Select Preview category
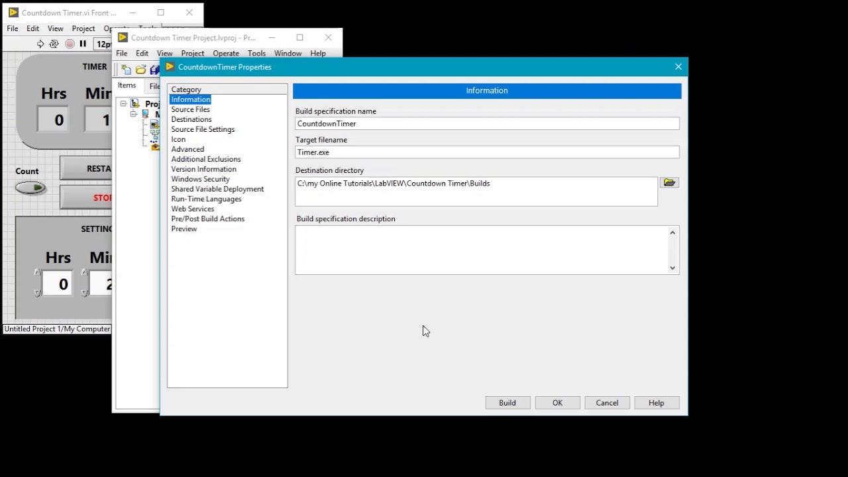 coord(184,229)
